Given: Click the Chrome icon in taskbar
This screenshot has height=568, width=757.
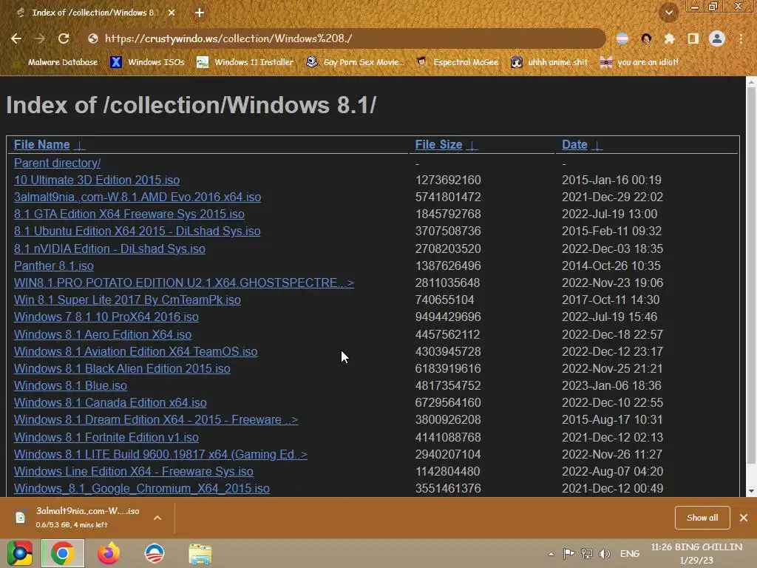Looking at the screenshot, I should tap(63, 553).
